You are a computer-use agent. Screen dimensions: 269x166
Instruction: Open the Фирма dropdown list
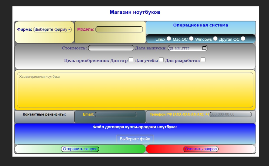point(53,29)
